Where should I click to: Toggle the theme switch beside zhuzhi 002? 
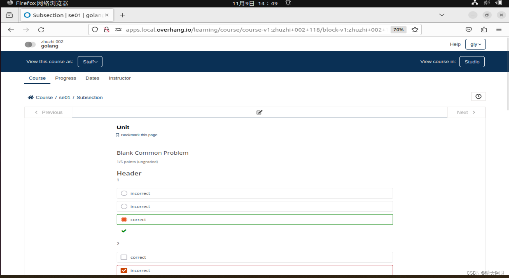(x=30, y=44)
